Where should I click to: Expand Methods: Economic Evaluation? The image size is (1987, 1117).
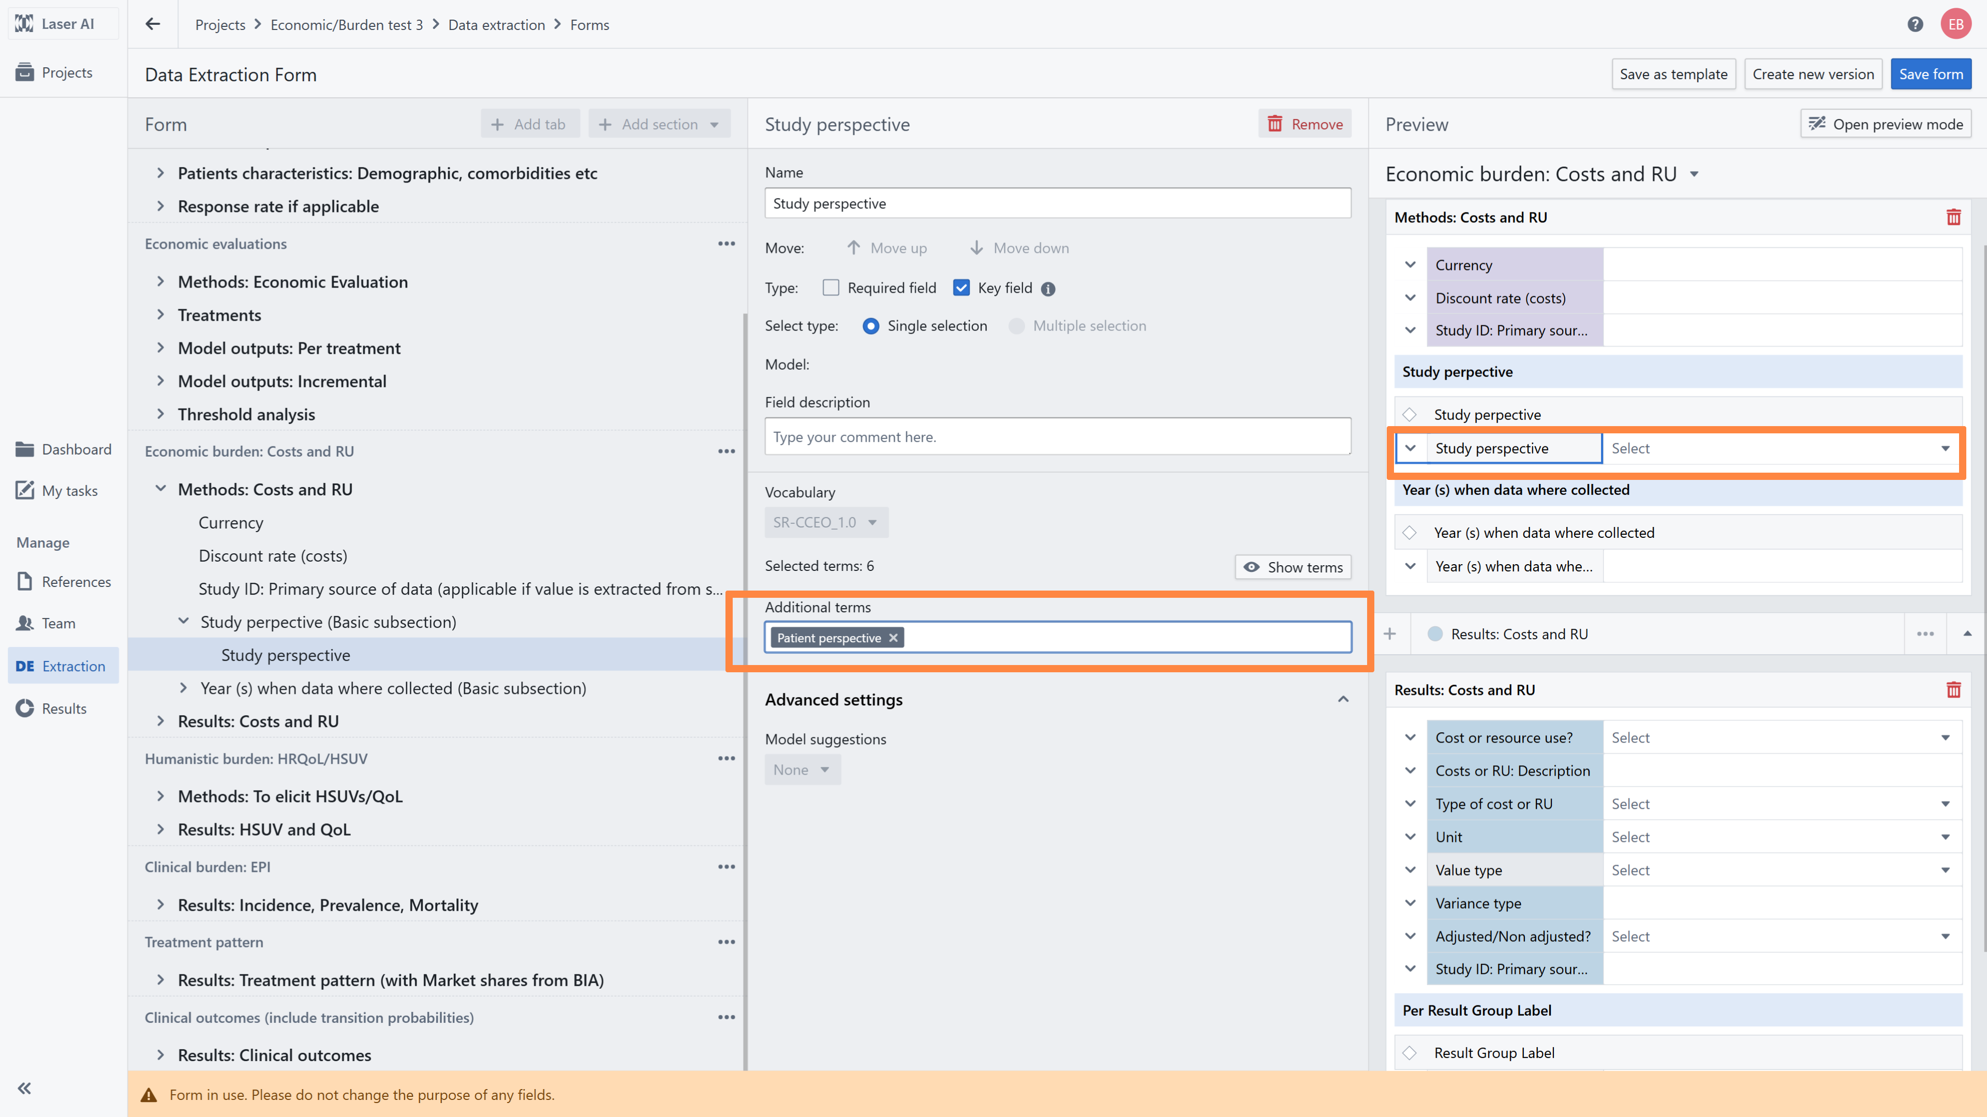pyautogui.click(x=160, y=281)
